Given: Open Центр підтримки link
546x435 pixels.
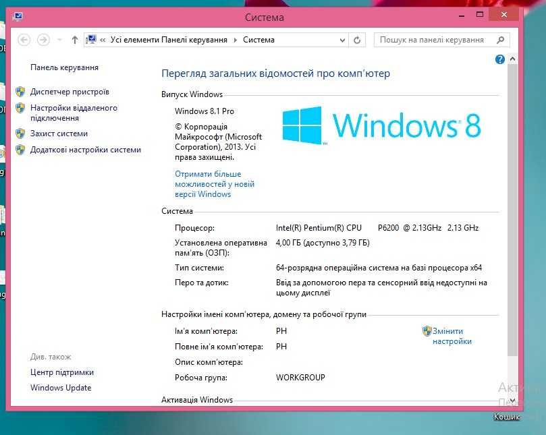Looking at the screenshot, I should [x=62, y=372].
